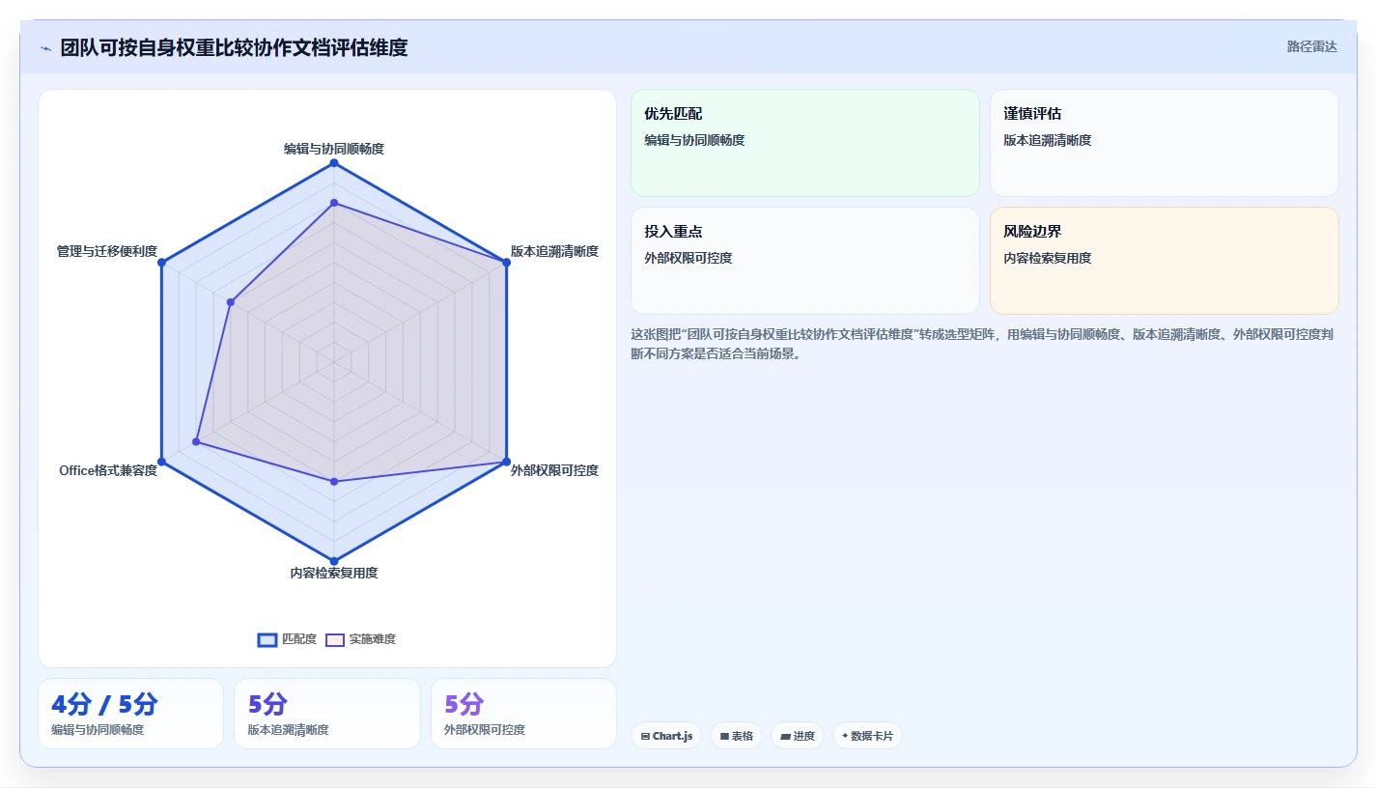Open the 风险边界 card
Image resolution: width=1377 pixels, height=788 pixels.
1165,261
